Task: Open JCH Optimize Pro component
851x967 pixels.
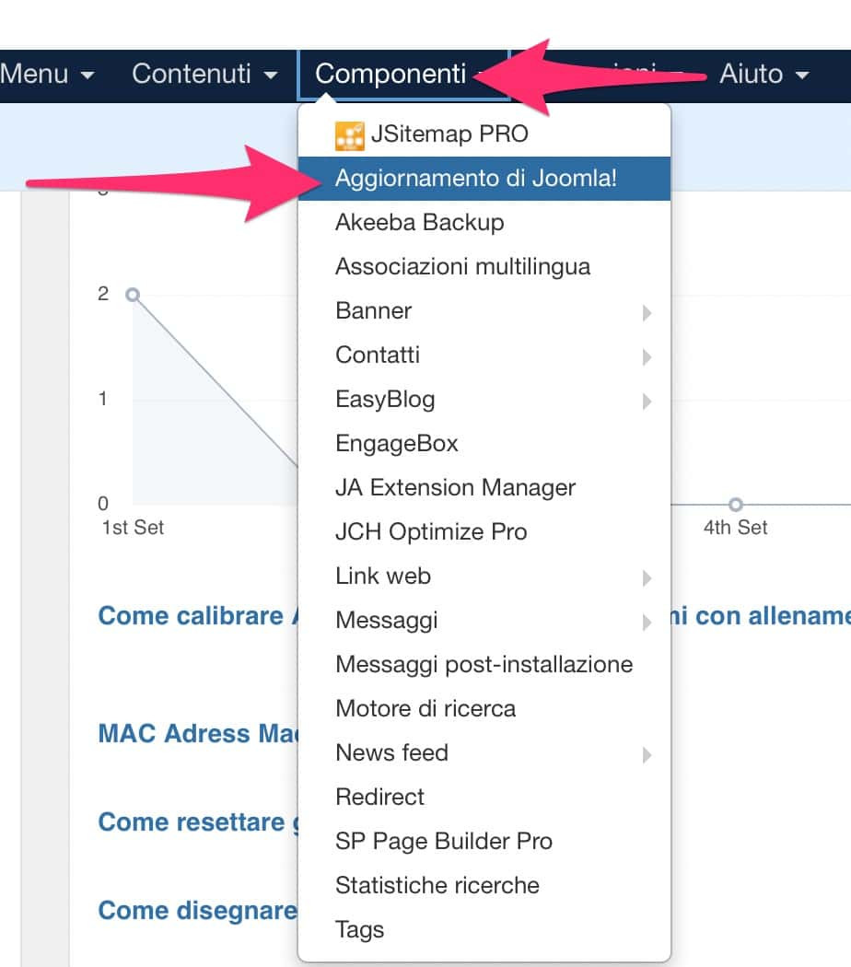Action: (x=484, y=532)
